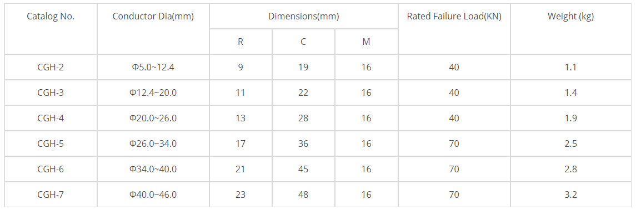Select the 3.2 weight value

click(x=570, y=194)
